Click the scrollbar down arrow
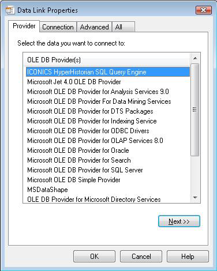 pyautogui.click(x=195, y=198)
